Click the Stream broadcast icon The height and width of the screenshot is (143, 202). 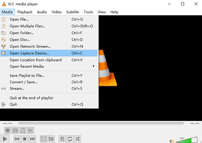pos(3,88)
